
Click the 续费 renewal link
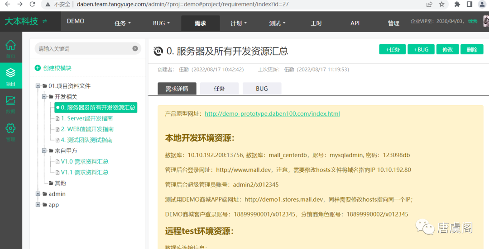click(x=473, y=21)
